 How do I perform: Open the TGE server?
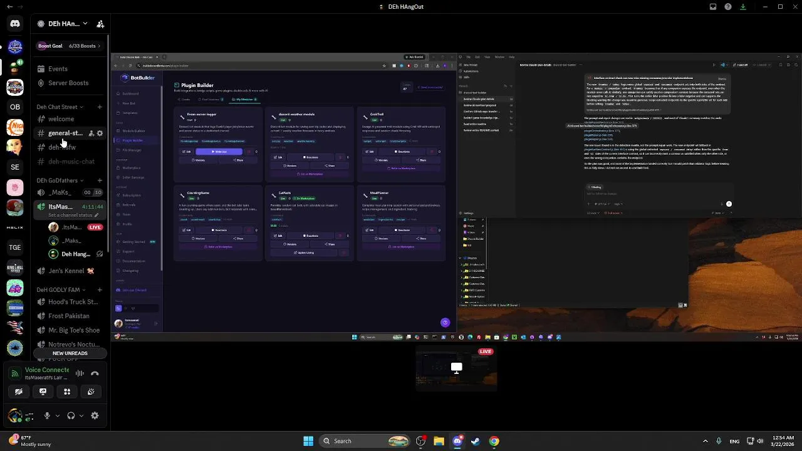pyautogui.click(x=15, y=247)
